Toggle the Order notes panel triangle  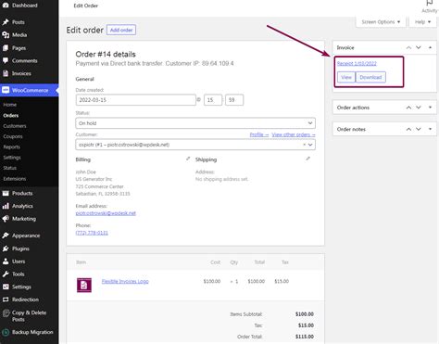pos(430,129)
